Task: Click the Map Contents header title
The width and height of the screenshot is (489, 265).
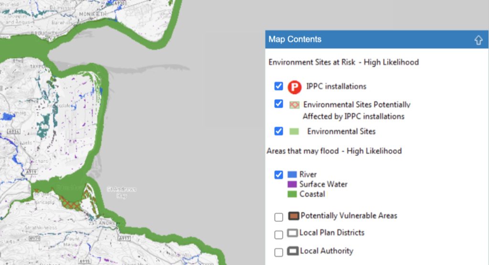Action: [295, 40]
